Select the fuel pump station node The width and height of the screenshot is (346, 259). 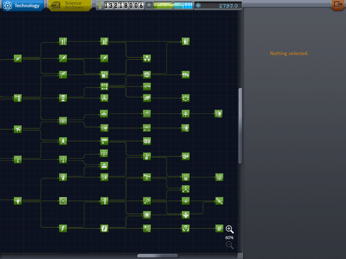(x=104, y=75)
